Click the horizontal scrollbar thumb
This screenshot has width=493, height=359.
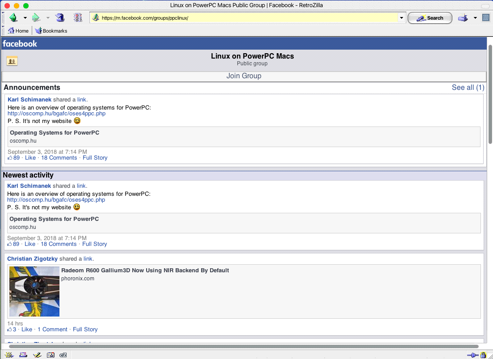[244, 346]
